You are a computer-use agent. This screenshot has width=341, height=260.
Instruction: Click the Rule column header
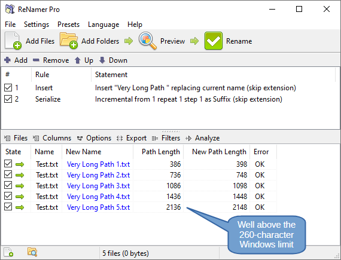pyautogui.click(x=62, y=75)
